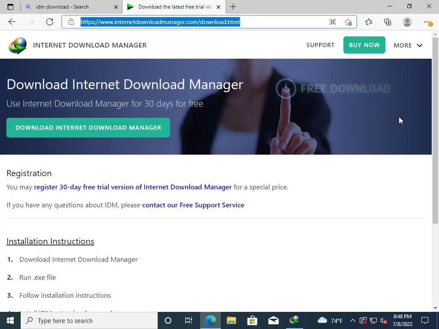Go back to the previous page
Image resolution: width=439 pixels, height=329 pixels.
(12, 22)
